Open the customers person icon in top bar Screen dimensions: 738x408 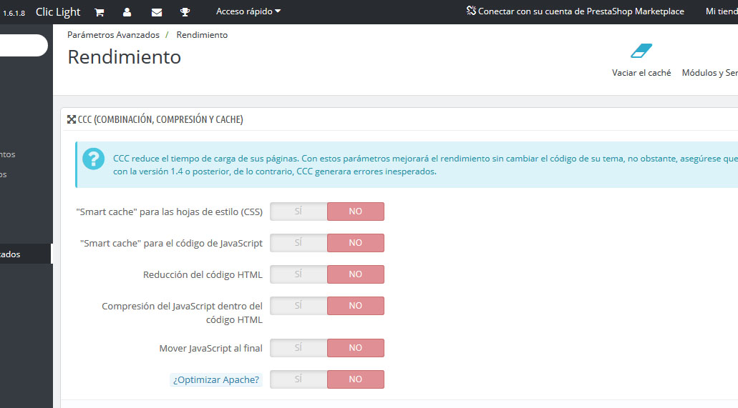tap(127, 12)
